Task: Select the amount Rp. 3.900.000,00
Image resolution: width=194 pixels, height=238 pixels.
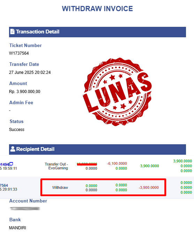Action: [x=25, y=92]
